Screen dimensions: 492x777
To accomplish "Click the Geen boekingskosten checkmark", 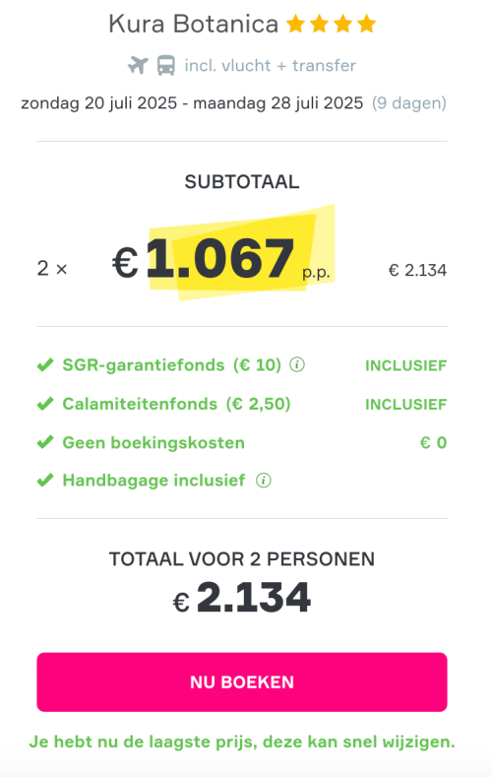I will 45,442.
